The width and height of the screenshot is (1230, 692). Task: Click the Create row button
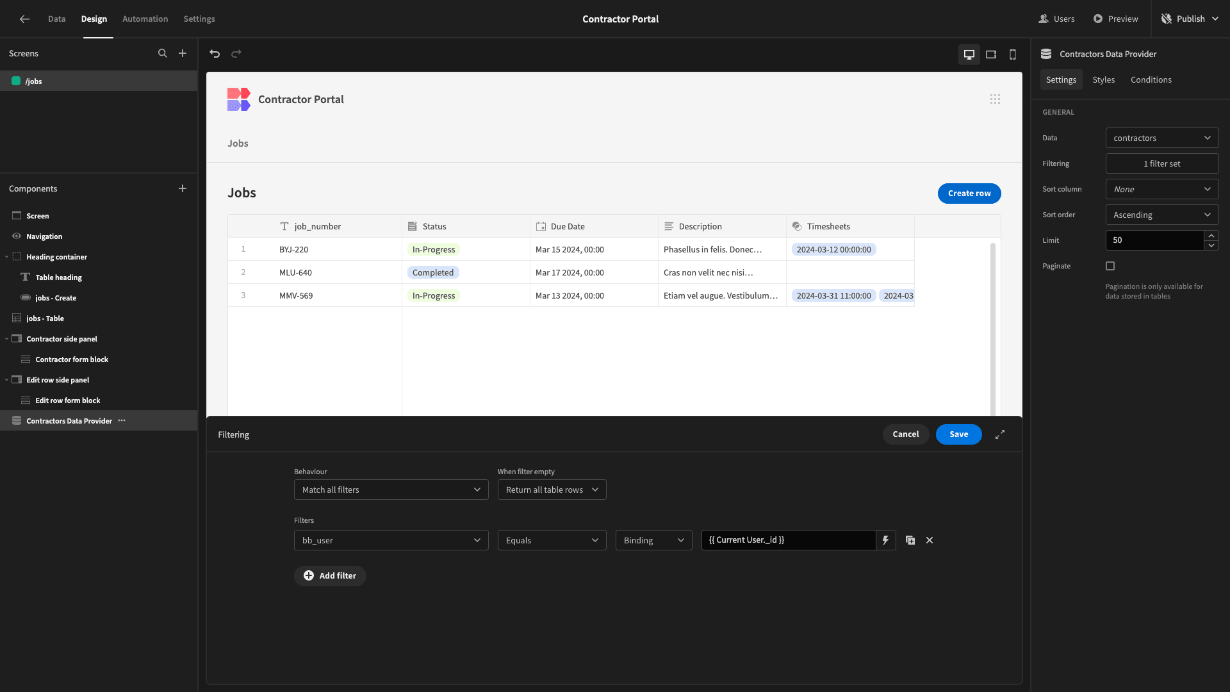(x=969, y=194)
